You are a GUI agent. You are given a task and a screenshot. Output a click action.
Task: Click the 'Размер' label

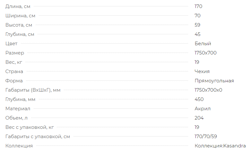coord(15,53)
